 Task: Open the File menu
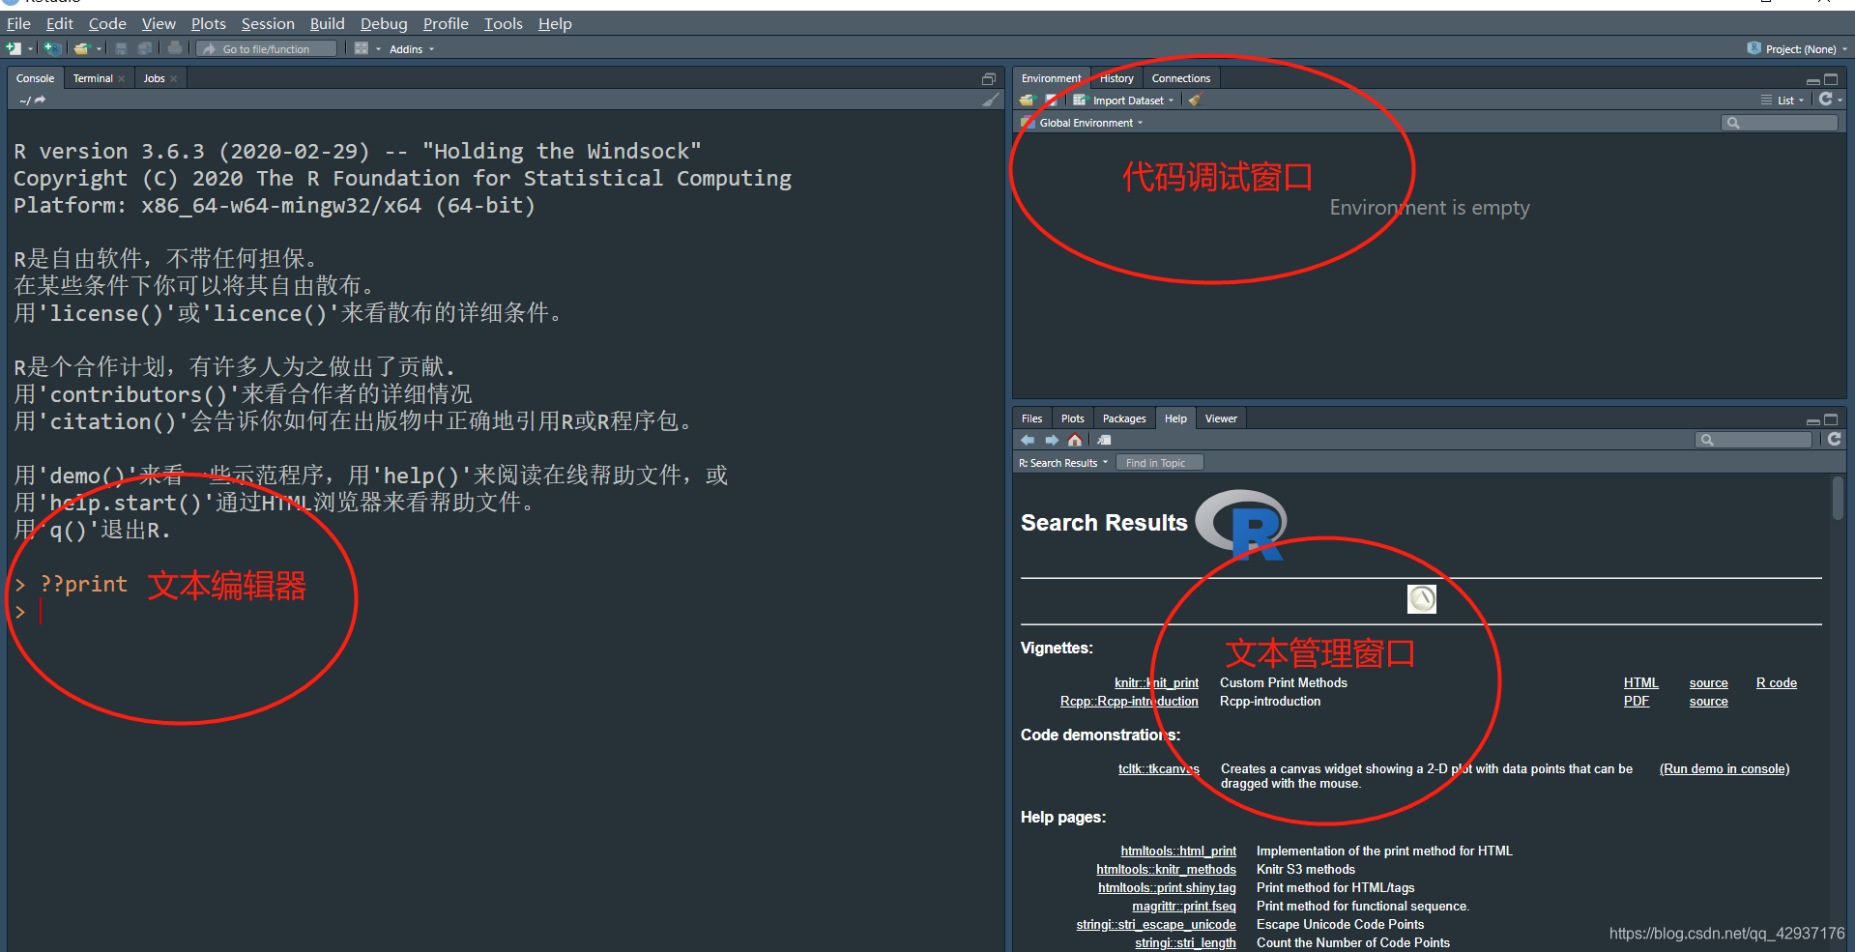pyautogui.click(x=19, y=23)
